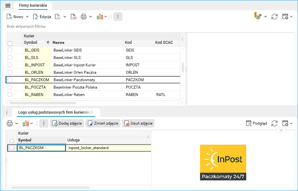Select the inpost_locker_standard service cell
This screenshot has width=298, height=191.
[108, 148]
